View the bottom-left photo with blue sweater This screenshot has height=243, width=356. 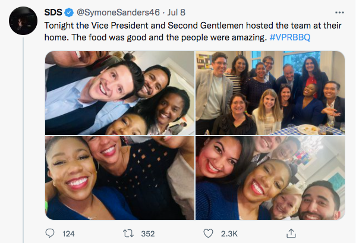coord(119,178)
